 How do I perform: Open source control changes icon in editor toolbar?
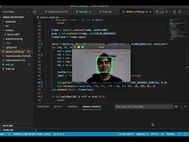pyautogui.click(x=174, y=12)
